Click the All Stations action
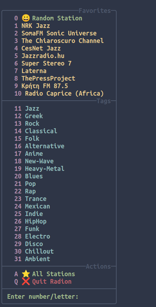156x307 pixels. (x=54, y=274)
